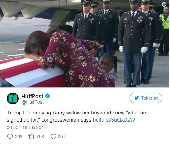This screenshot has height=147, width=170.
Task: Click the 758 retweets count
Action: click(40, 137)
